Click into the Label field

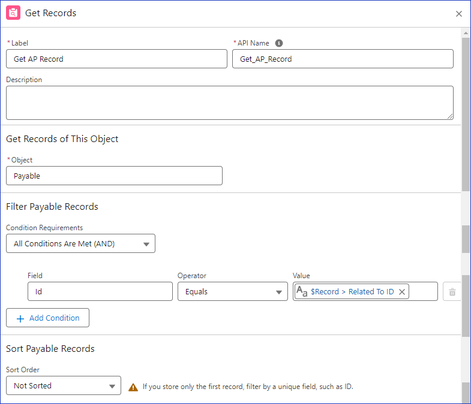[x=116, y=59]
